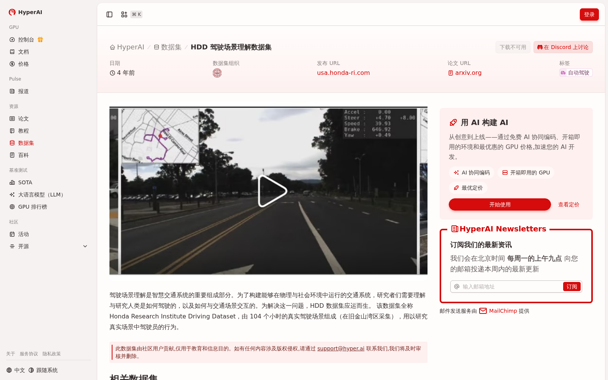This screenshot has height=380, width=608.
Task: Focus the 输入邮箱地址 field
Action: (511, 287)
